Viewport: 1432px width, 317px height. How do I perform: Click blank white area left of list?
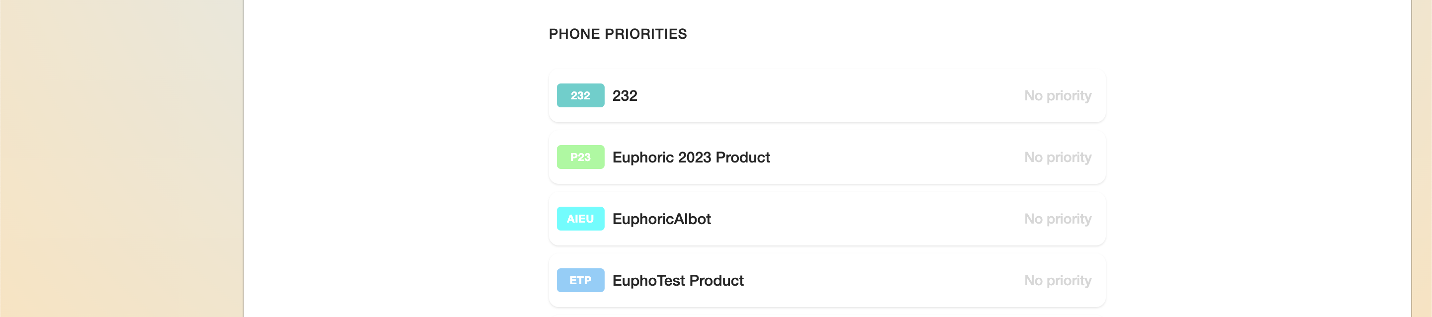[x=395, y=166]
